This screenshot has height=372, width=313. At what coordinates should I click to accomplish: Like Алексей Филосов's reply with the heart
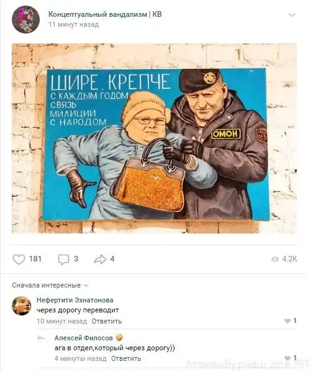[x=288, y=358]
